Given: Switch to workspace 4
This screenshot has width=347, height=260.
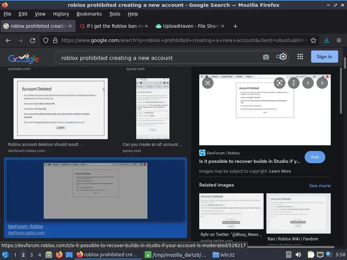Looking at the screenshot, I should pyautogui.click(x=40, y=255).
